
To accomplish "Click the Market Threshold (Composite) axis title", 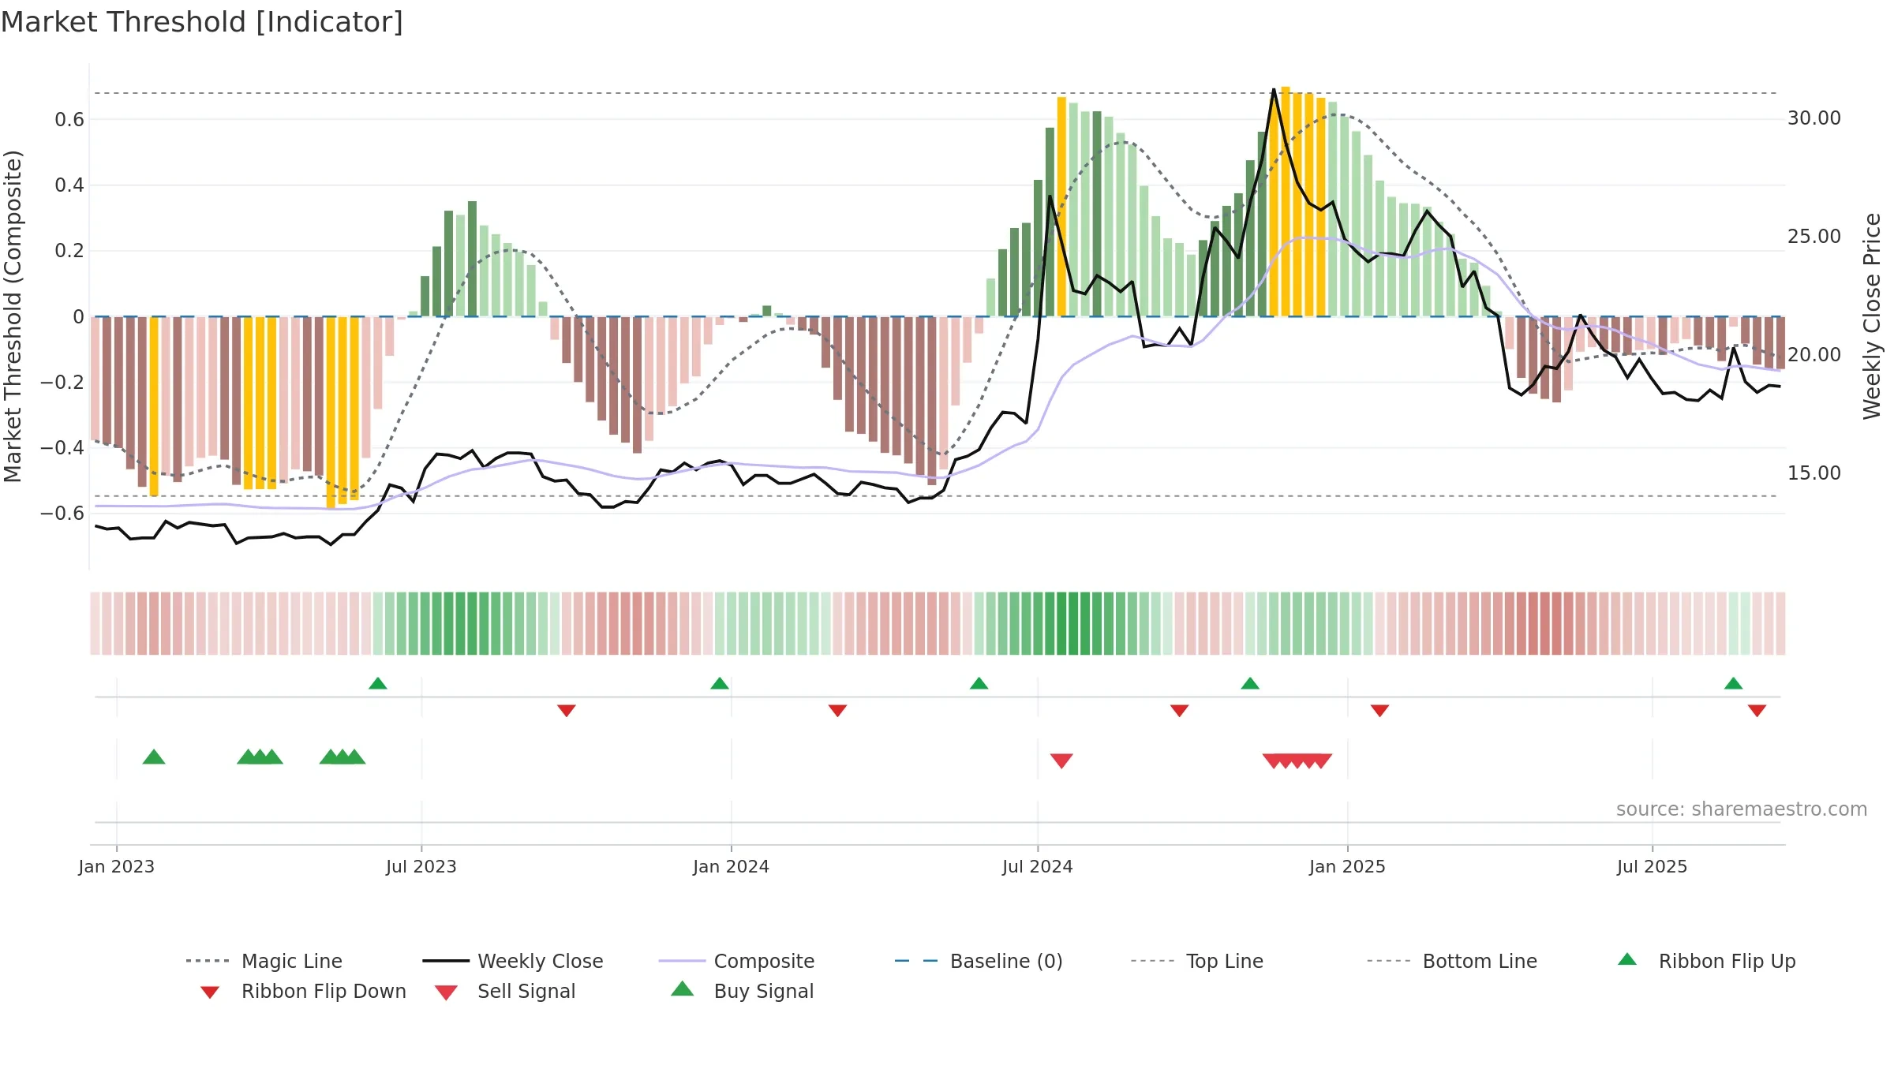I will [x=13, y=316].
